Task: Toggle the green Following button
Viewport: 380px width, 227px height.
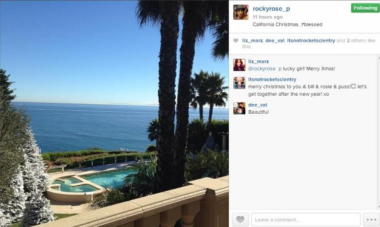Action: coord(365,8)
